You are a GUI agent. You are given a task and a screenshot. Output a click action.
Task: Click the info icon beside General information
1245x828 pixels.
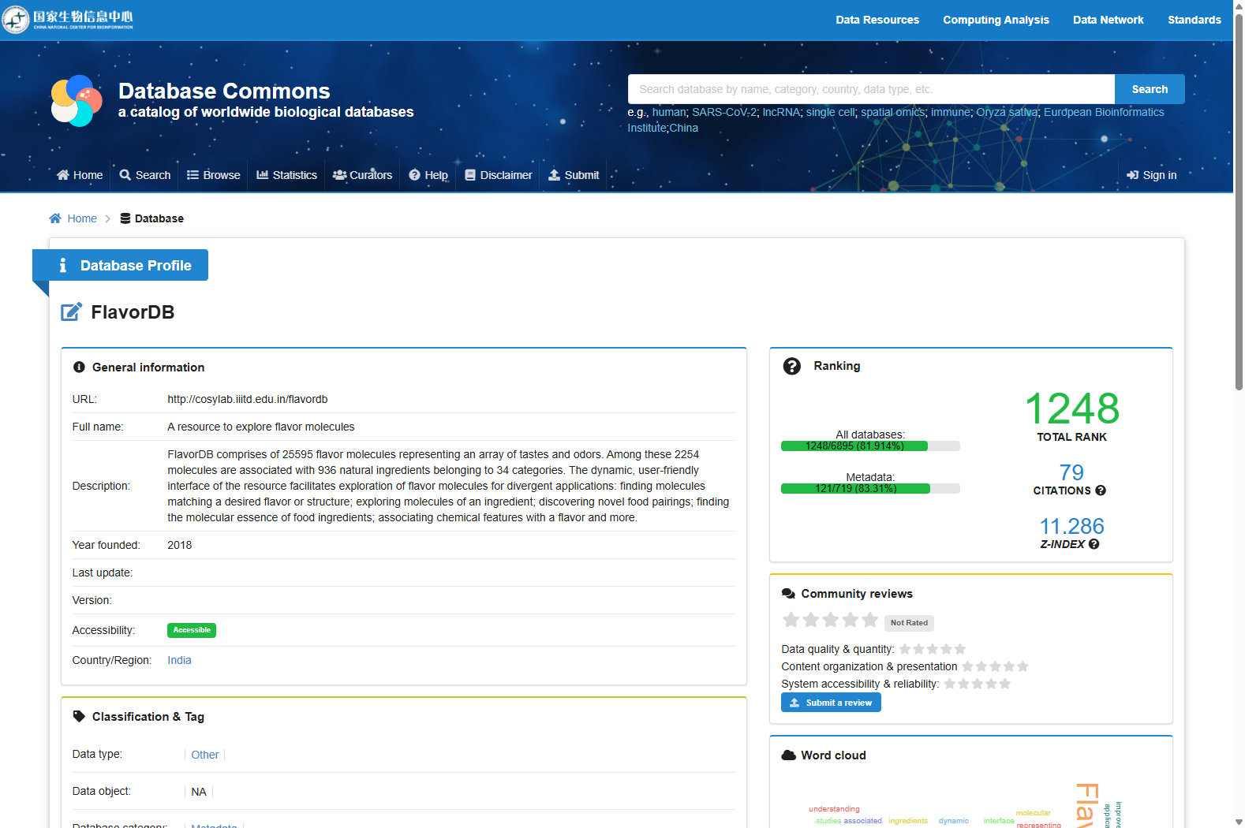[79, 367]
